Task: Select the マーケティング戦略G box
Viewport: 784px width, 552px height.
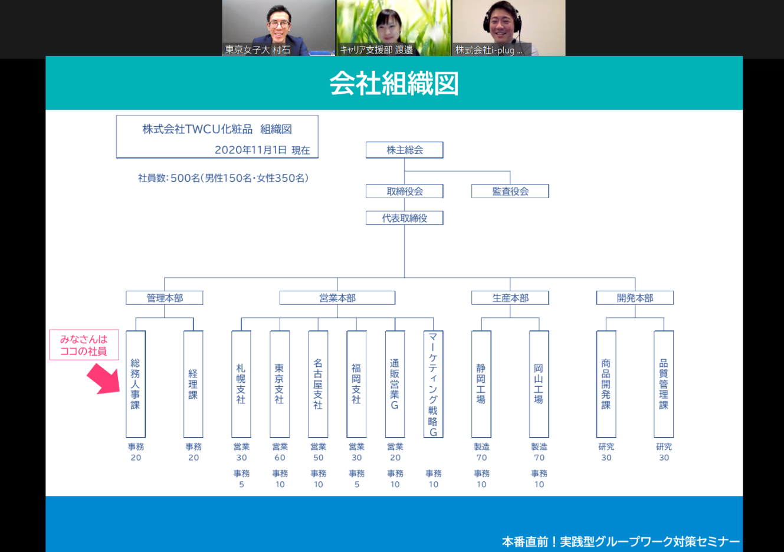Action: click(x=433, y=383)
